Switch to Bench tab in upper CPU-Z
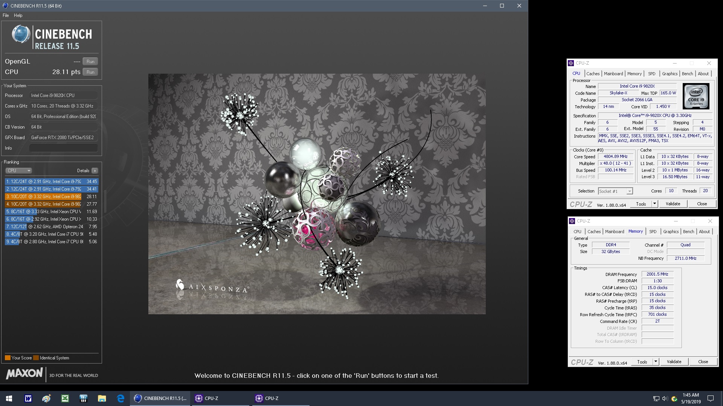 [x=687, y=74]
